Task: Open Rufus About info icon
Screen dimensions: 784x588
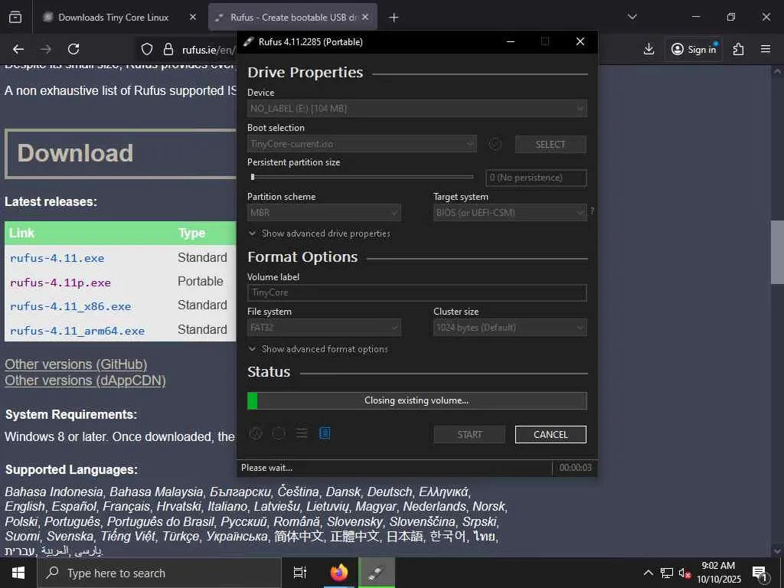Action: point(279,433)
